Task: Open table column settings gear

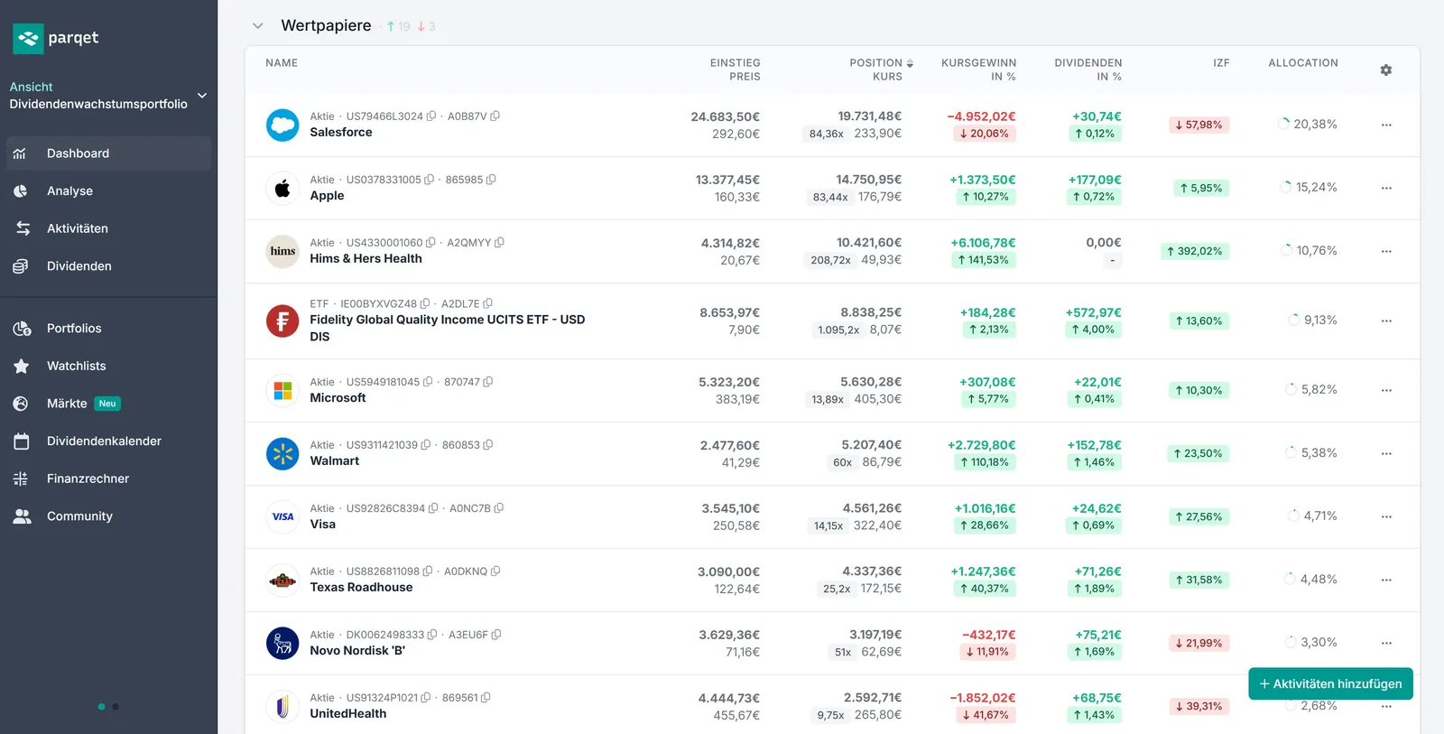Action: pos(1386,70)
